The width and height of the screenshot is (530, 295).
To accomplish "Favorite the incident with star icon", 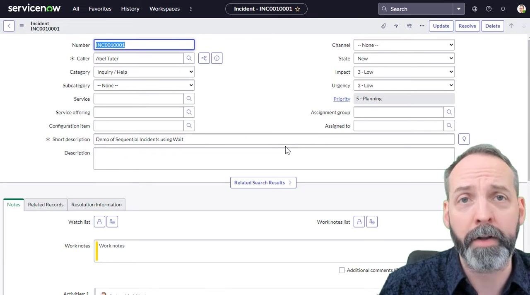I will 297,9.
